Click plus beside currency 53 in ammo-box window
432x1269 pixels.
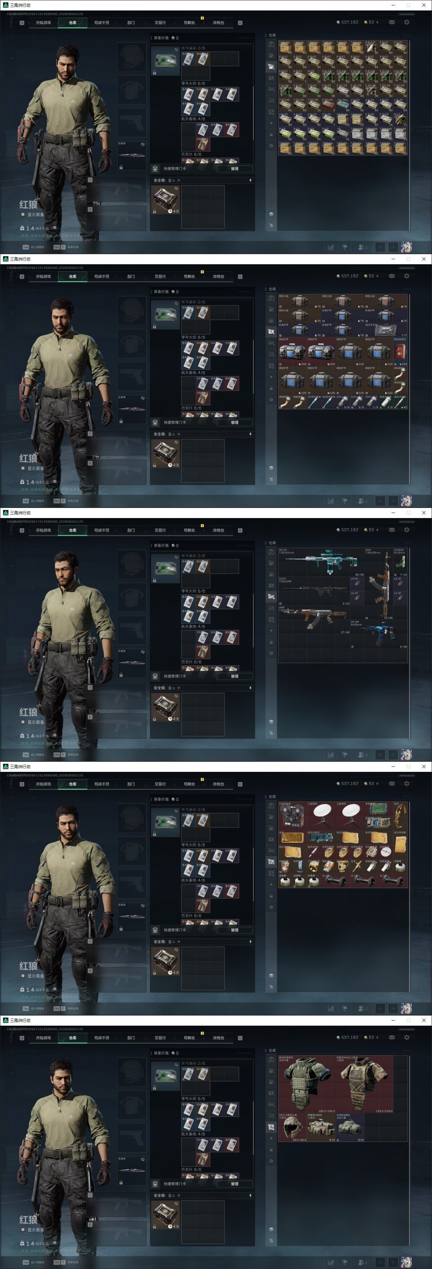pos(377,22)
